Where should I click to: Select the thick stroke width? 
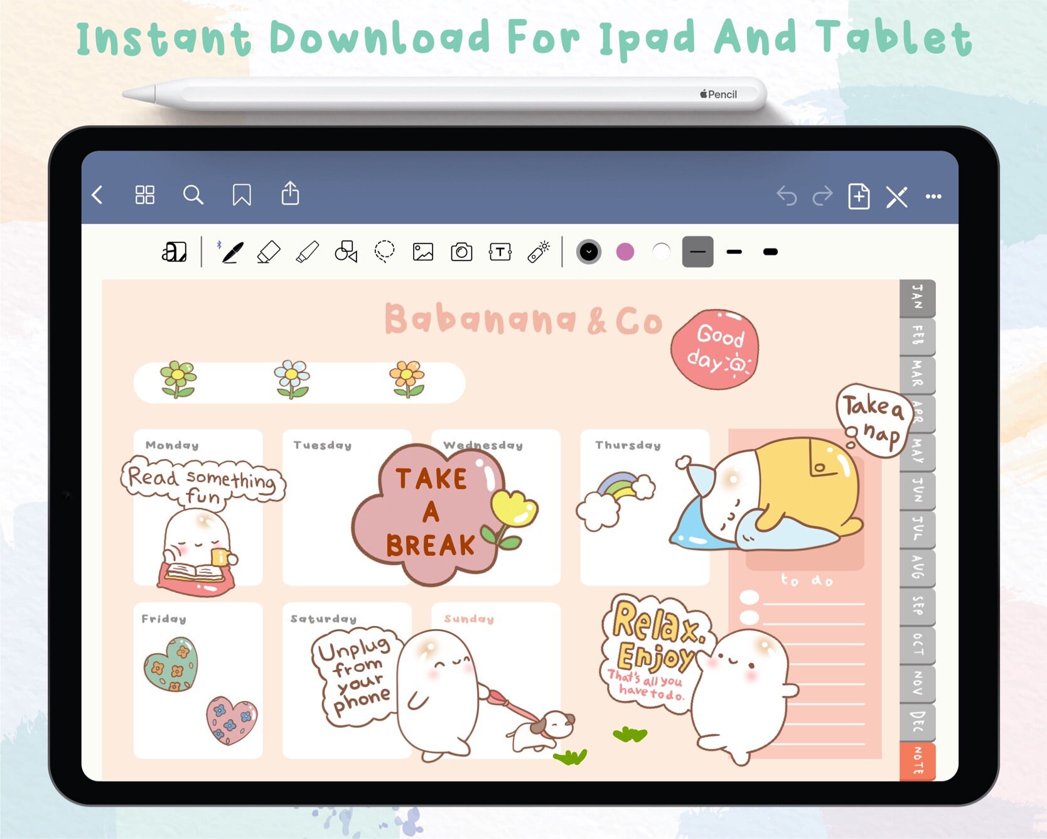click(771, 252)
